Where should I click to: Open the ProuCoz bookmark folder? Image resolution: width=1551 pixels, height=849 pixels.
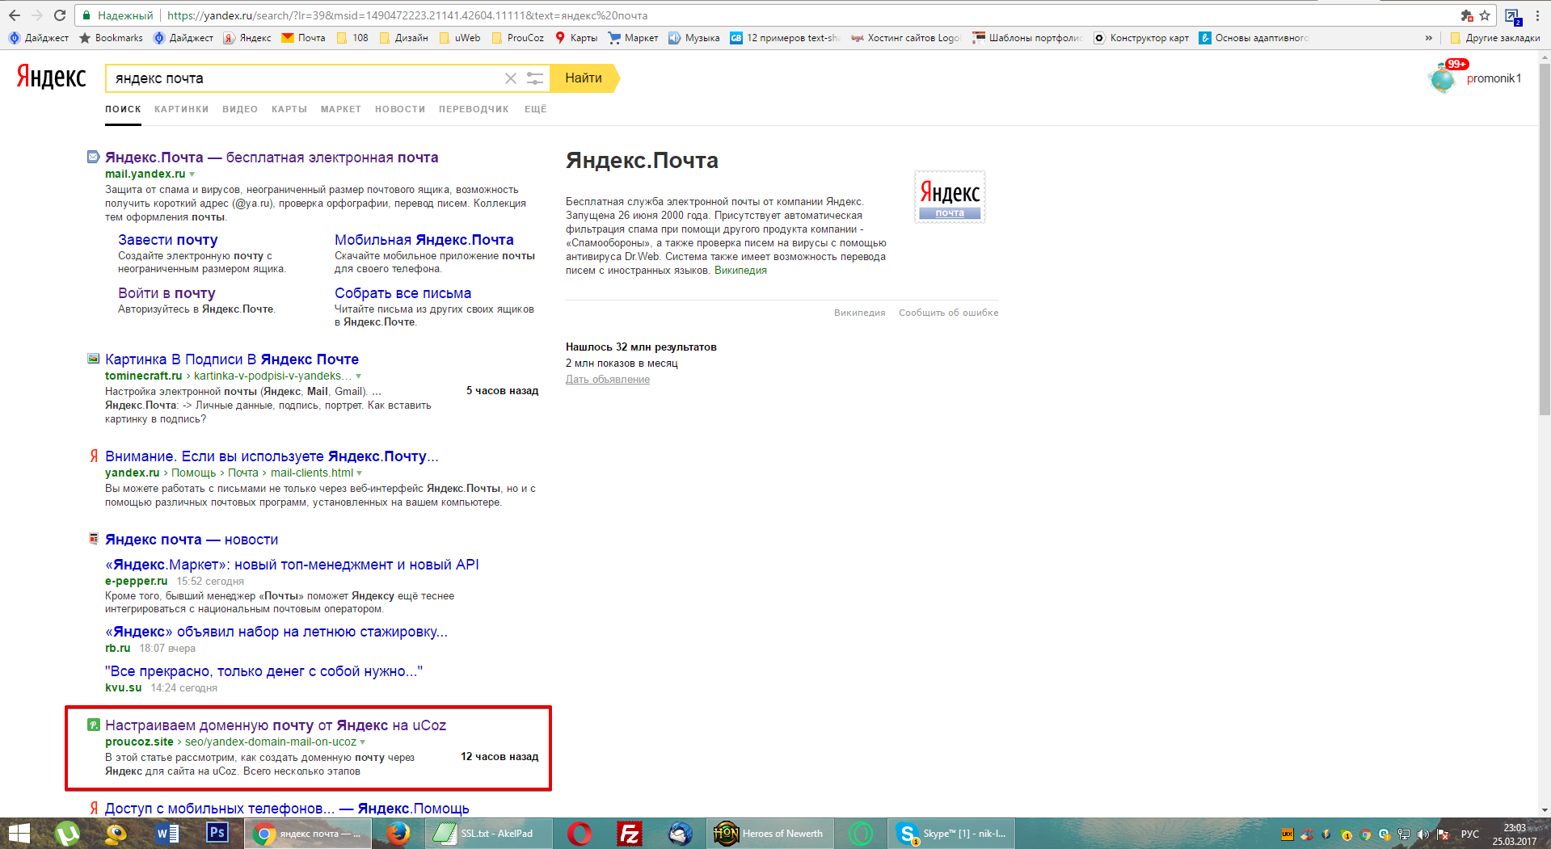pos(518,38)
